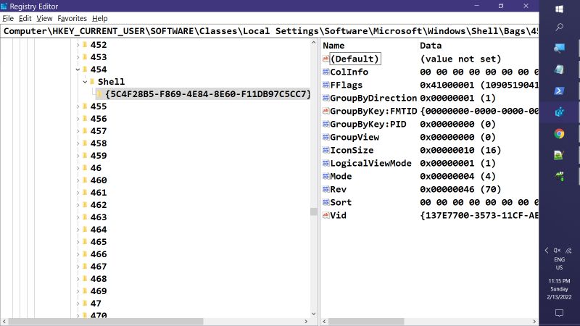580x326 pixels.
Task: Show hidden tray icons chevron
Action: pos(547,250)
